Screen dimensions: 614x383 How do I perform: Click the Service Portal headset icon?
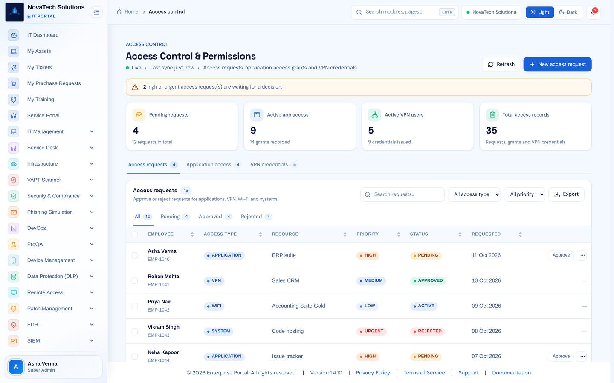(x=14, y=116)
